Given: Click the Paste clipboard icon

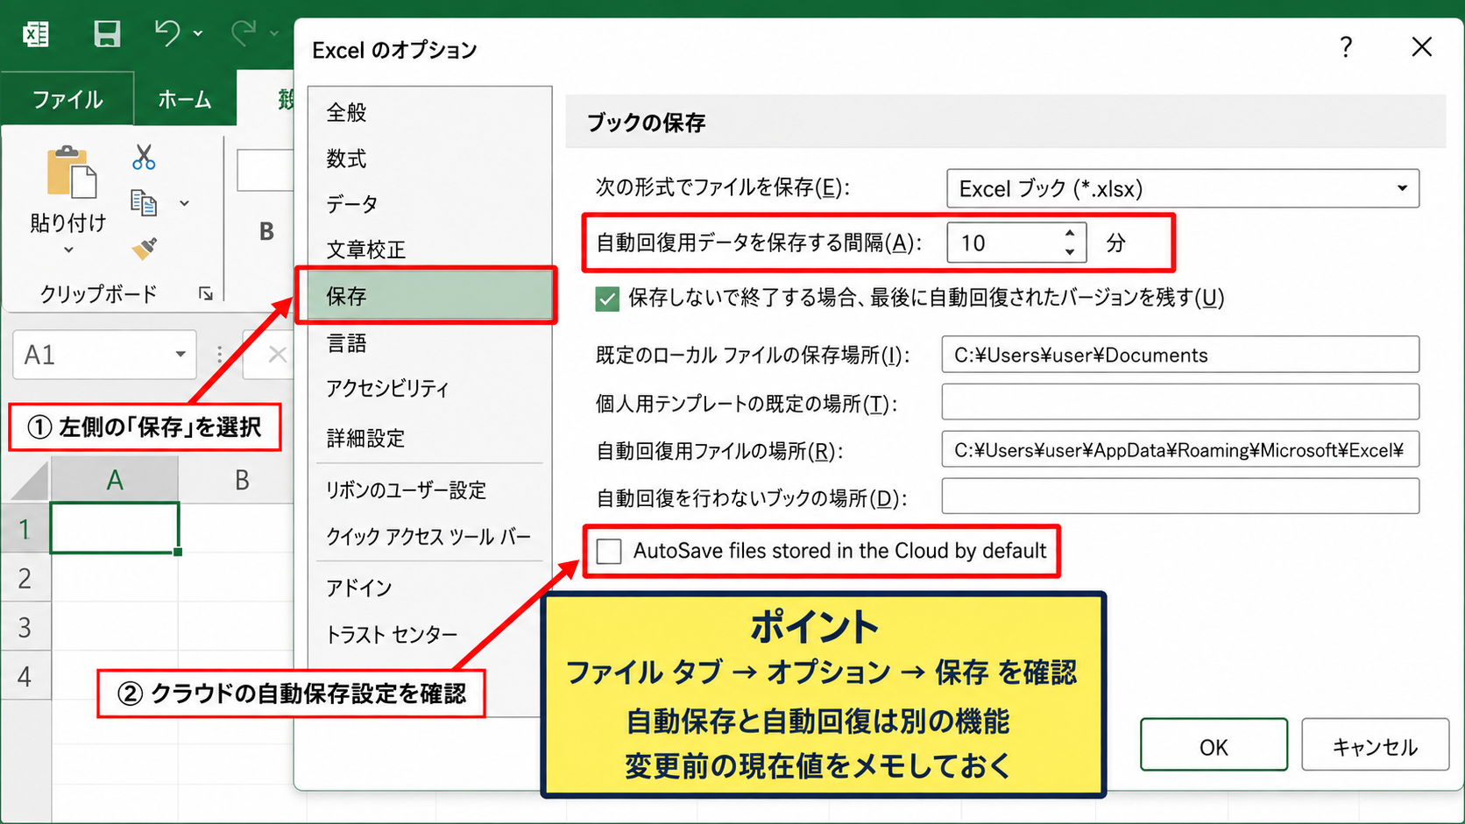Looking at the screenshot, I should (70, 172).
